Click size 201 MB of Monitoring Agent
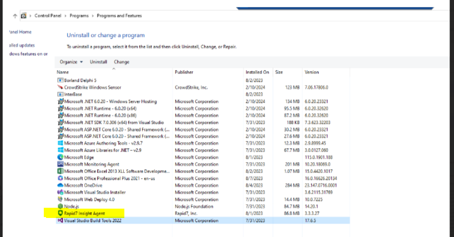 292,164
